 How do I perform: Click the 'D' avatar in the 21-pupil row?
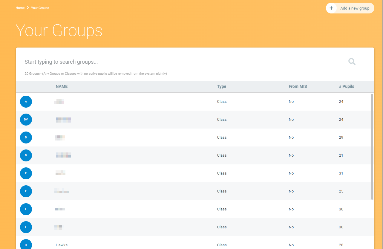point(26,155)
